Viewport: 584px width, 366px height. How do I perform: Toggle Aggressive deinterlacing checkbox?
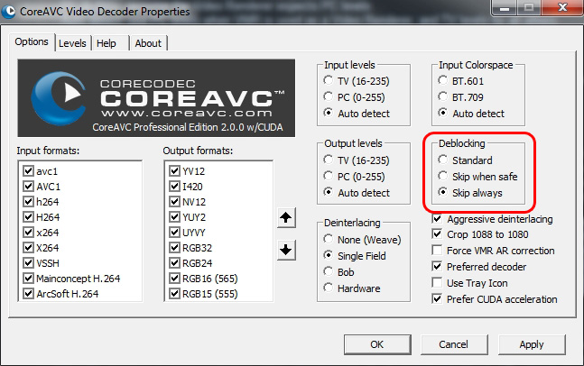(x=437, y=219)
